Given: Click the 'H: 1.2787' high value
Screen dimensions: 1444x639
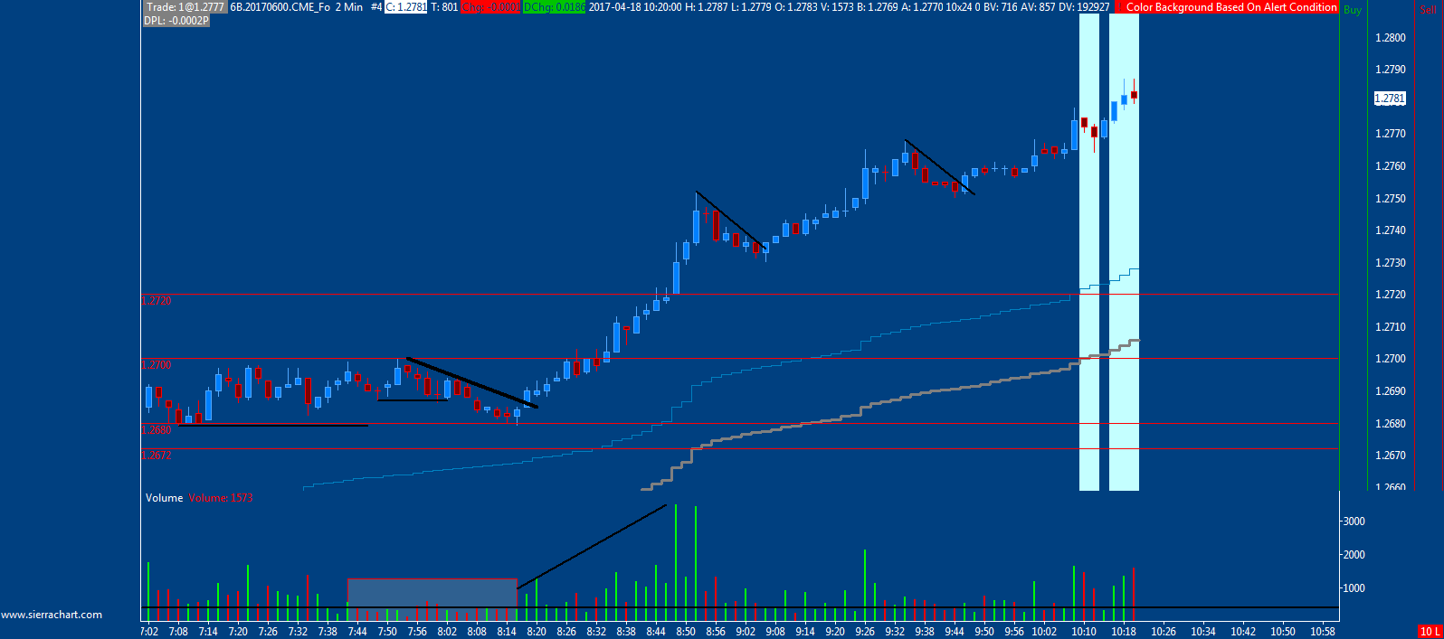Looking at the screenshot, I should [706, 7].
